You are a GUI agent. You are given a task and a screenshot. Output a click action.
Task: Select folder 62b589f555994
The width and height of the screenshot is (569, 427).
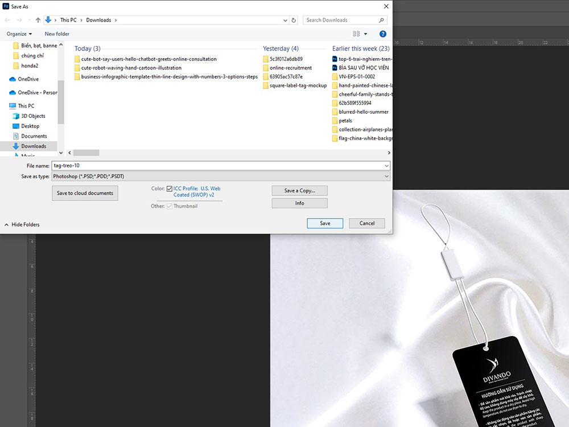click(x=352, y=102)
